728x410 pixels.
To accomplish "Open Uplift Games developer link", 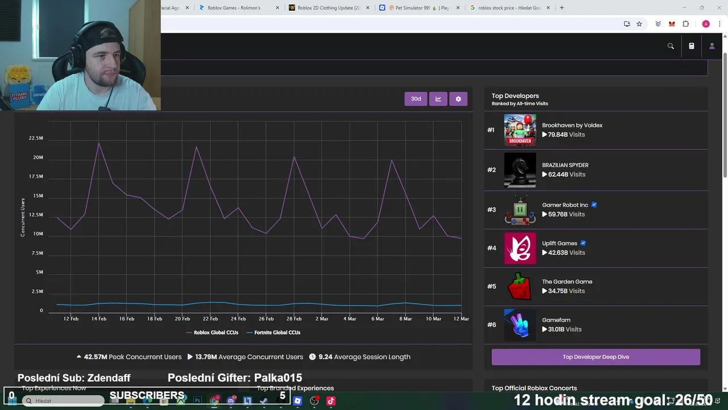I will 560,243.
